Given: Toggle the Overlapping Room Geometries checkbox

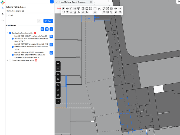Looking at the screenshot, I should (10, 33).
